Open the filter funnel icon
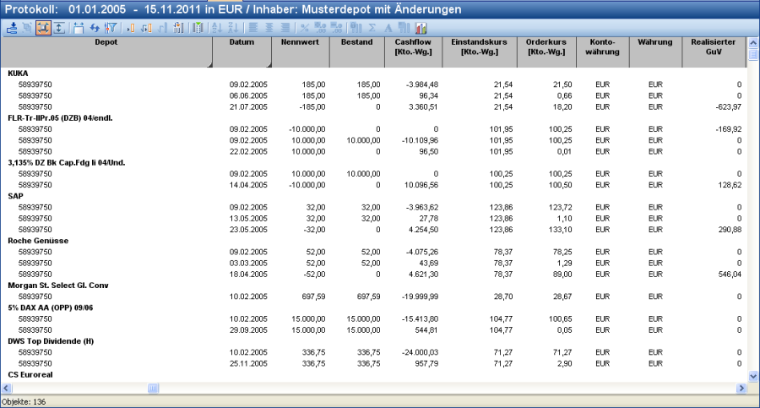 pos(111,28)
